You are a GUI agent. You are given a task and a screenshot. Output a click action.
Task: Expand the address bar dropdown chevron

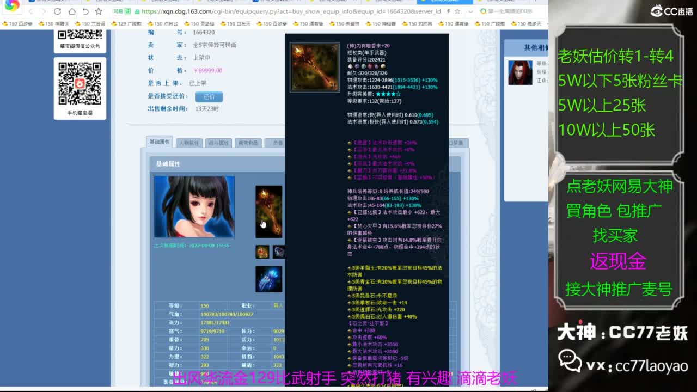click(x=470, y=11)
